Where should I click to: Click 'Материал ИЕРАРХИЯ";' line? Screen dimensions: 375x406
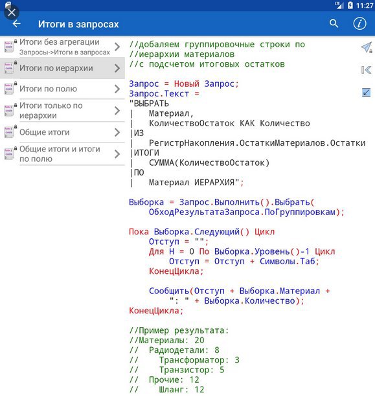[196, 183]
